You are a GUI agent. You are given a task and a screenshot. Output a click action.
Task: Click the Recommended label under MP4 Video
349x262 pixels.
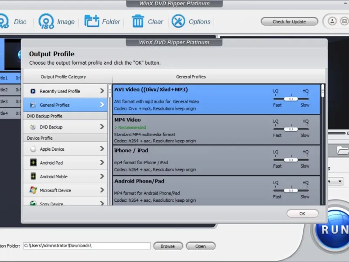click(x=130, y=128)
